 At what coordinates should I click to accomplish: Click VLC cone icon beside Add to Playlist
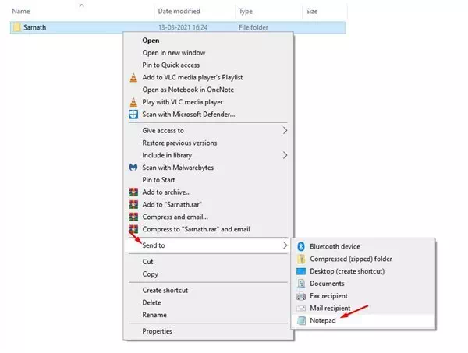133,77
